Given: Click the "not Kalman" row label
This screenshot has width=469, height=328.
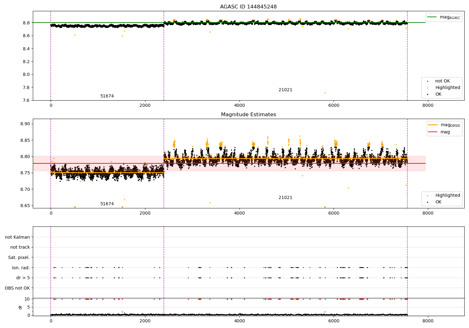Looking at the screenshot, I should coord(18,237).
